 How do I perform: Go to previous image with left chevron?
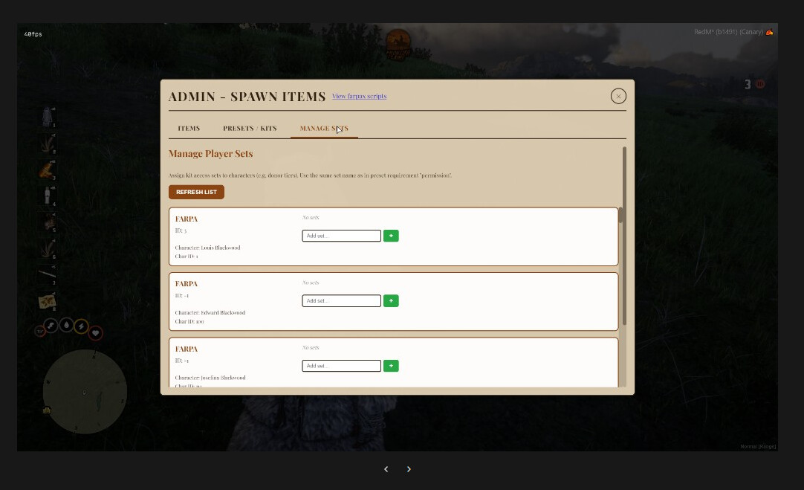pyautogui.click(x=386, y=469)
